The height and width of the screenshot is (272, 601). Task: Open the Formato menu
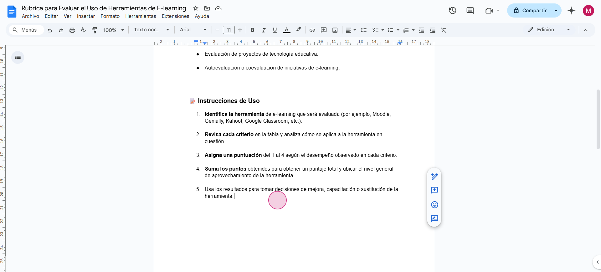point(110,16)
